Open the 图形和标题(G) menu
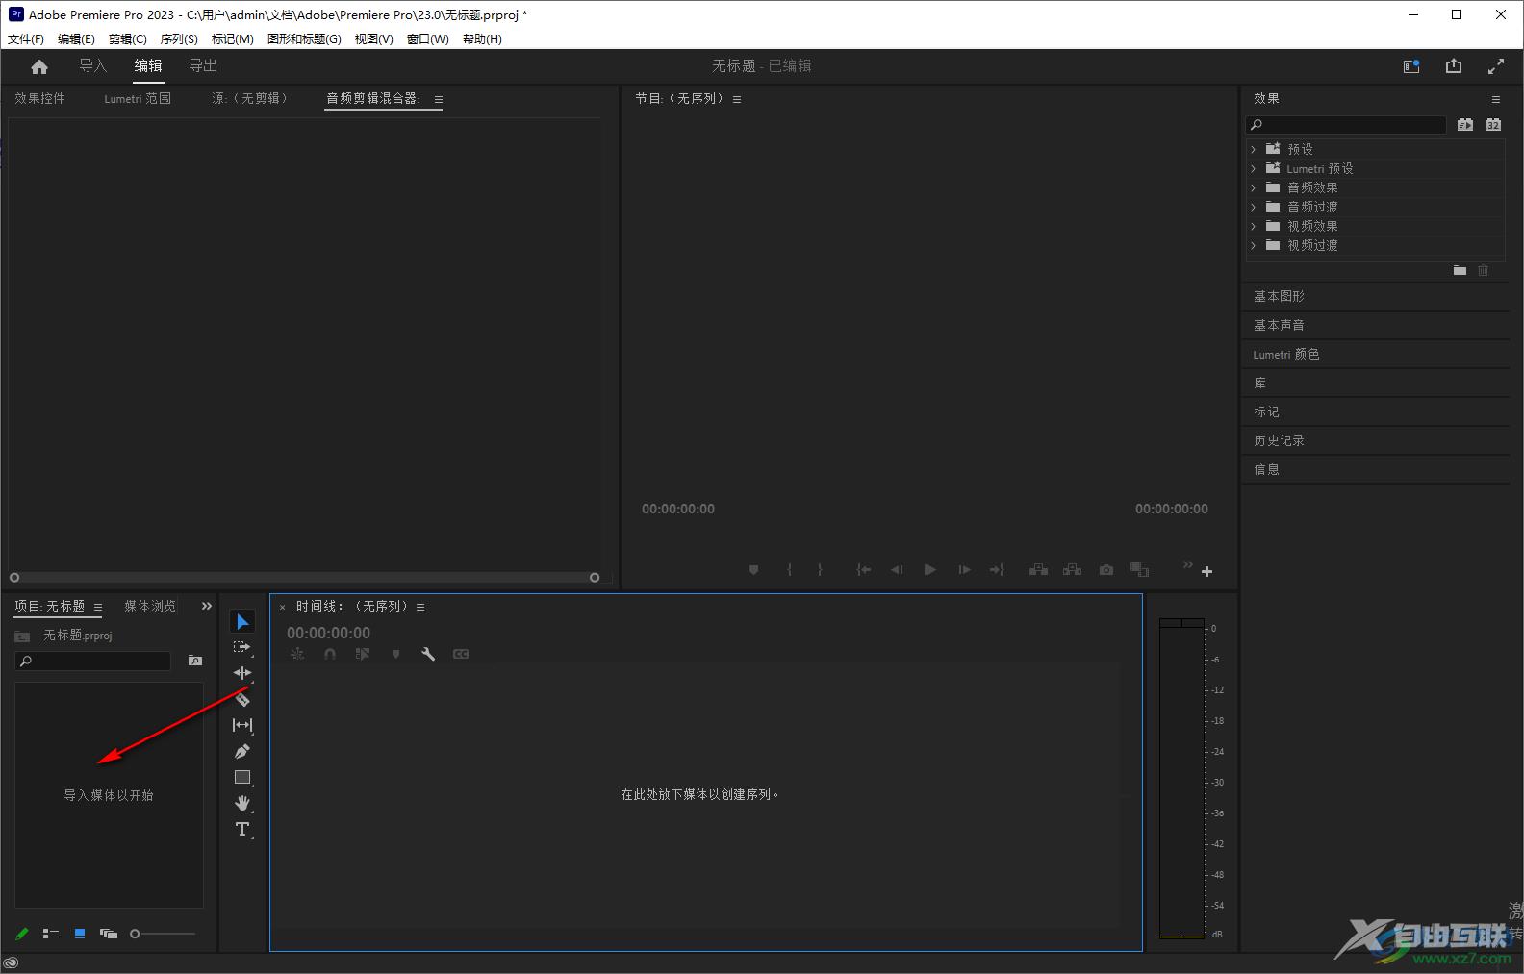Viewport: 1524px width, 974px height. pyautogui.click(x=304, y=39)
